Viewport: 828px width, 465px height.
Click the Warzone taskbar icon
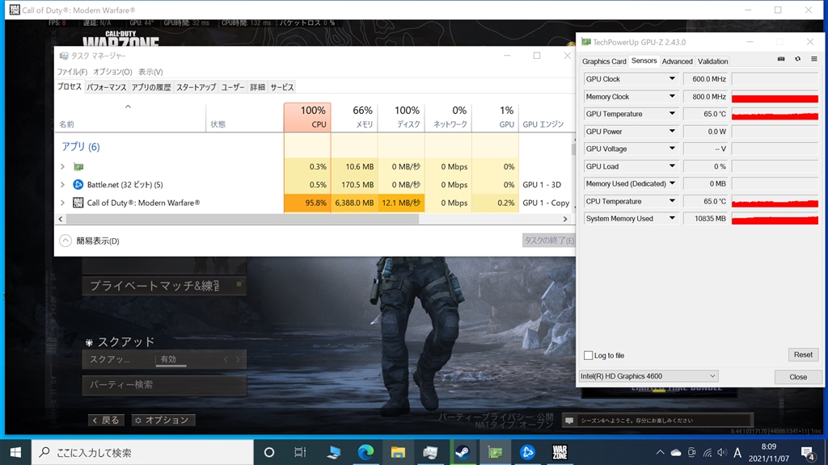click(x=560, y=452)
